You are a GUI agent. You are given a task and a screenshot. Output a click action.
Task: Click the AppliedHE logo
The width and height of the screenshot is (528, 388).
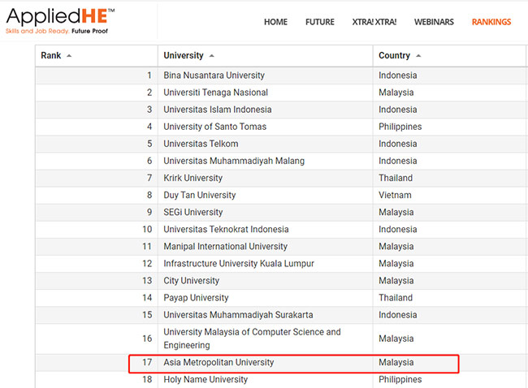point(60,21)
